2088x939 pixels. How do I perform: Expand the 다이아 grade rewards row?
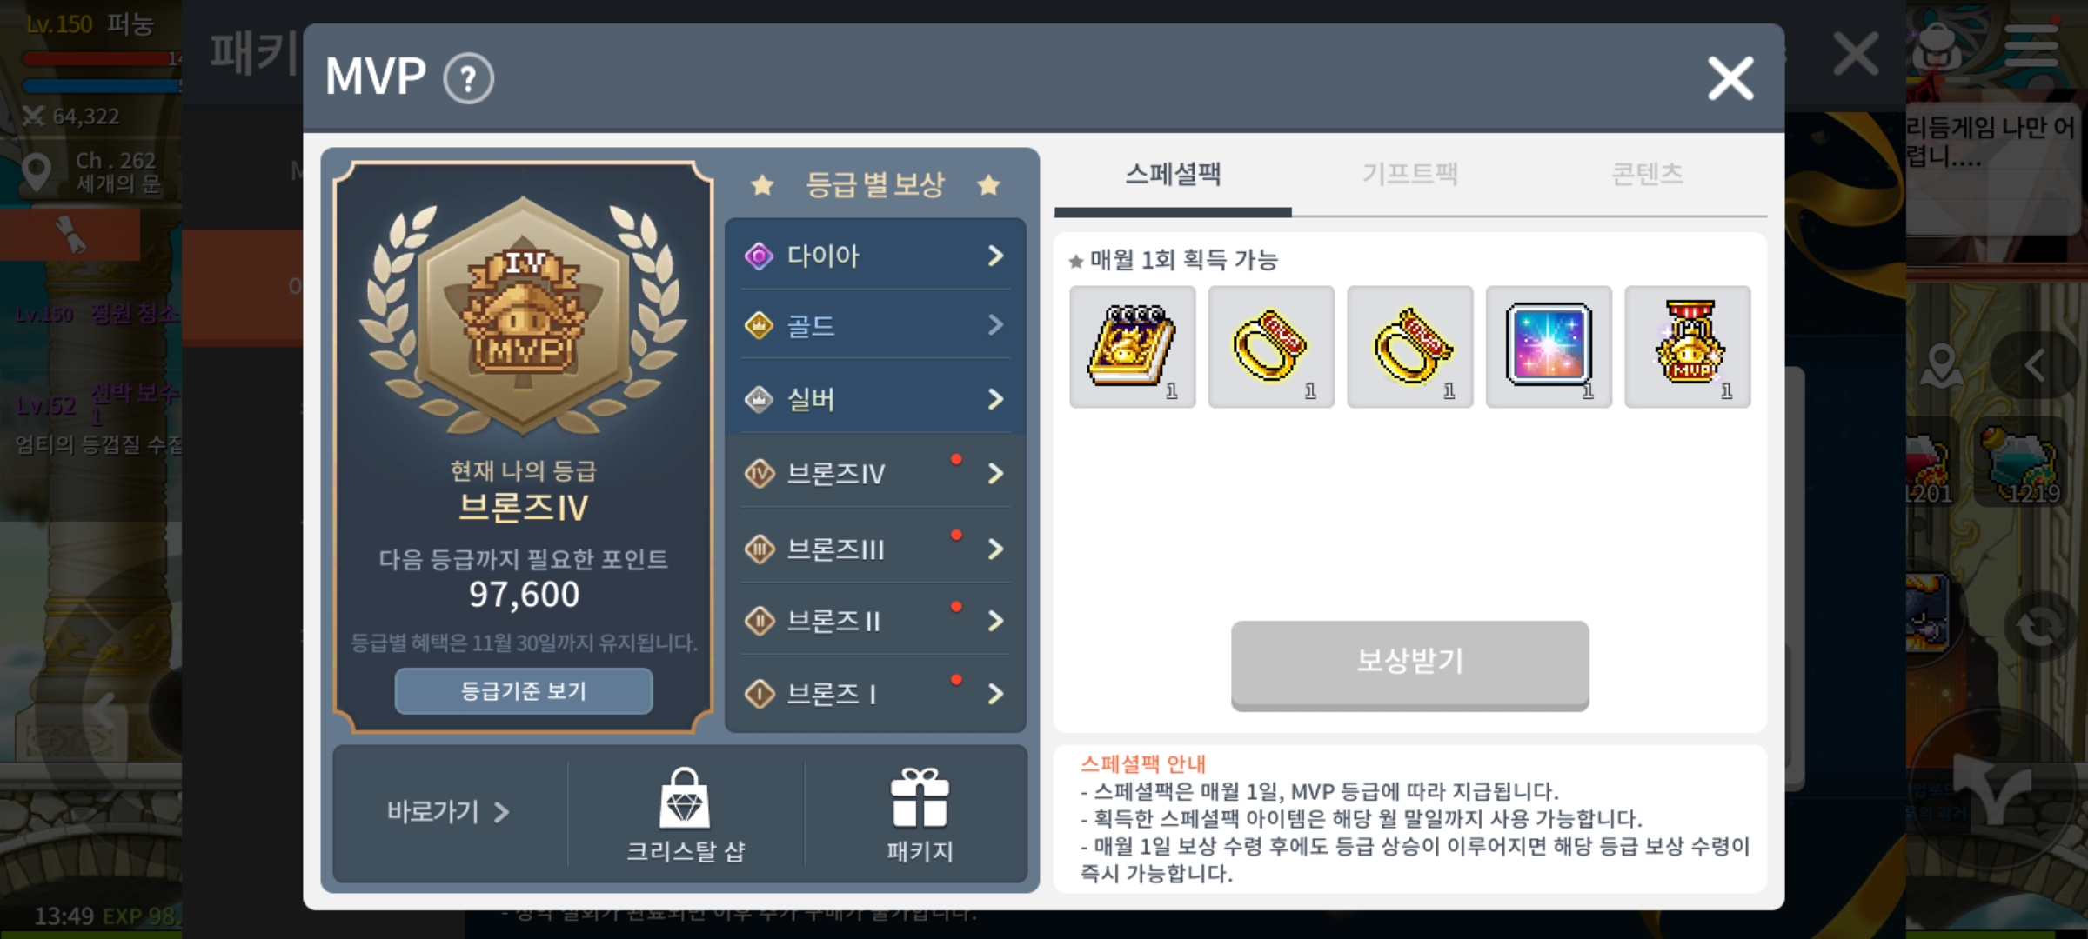tap(875, 256)
